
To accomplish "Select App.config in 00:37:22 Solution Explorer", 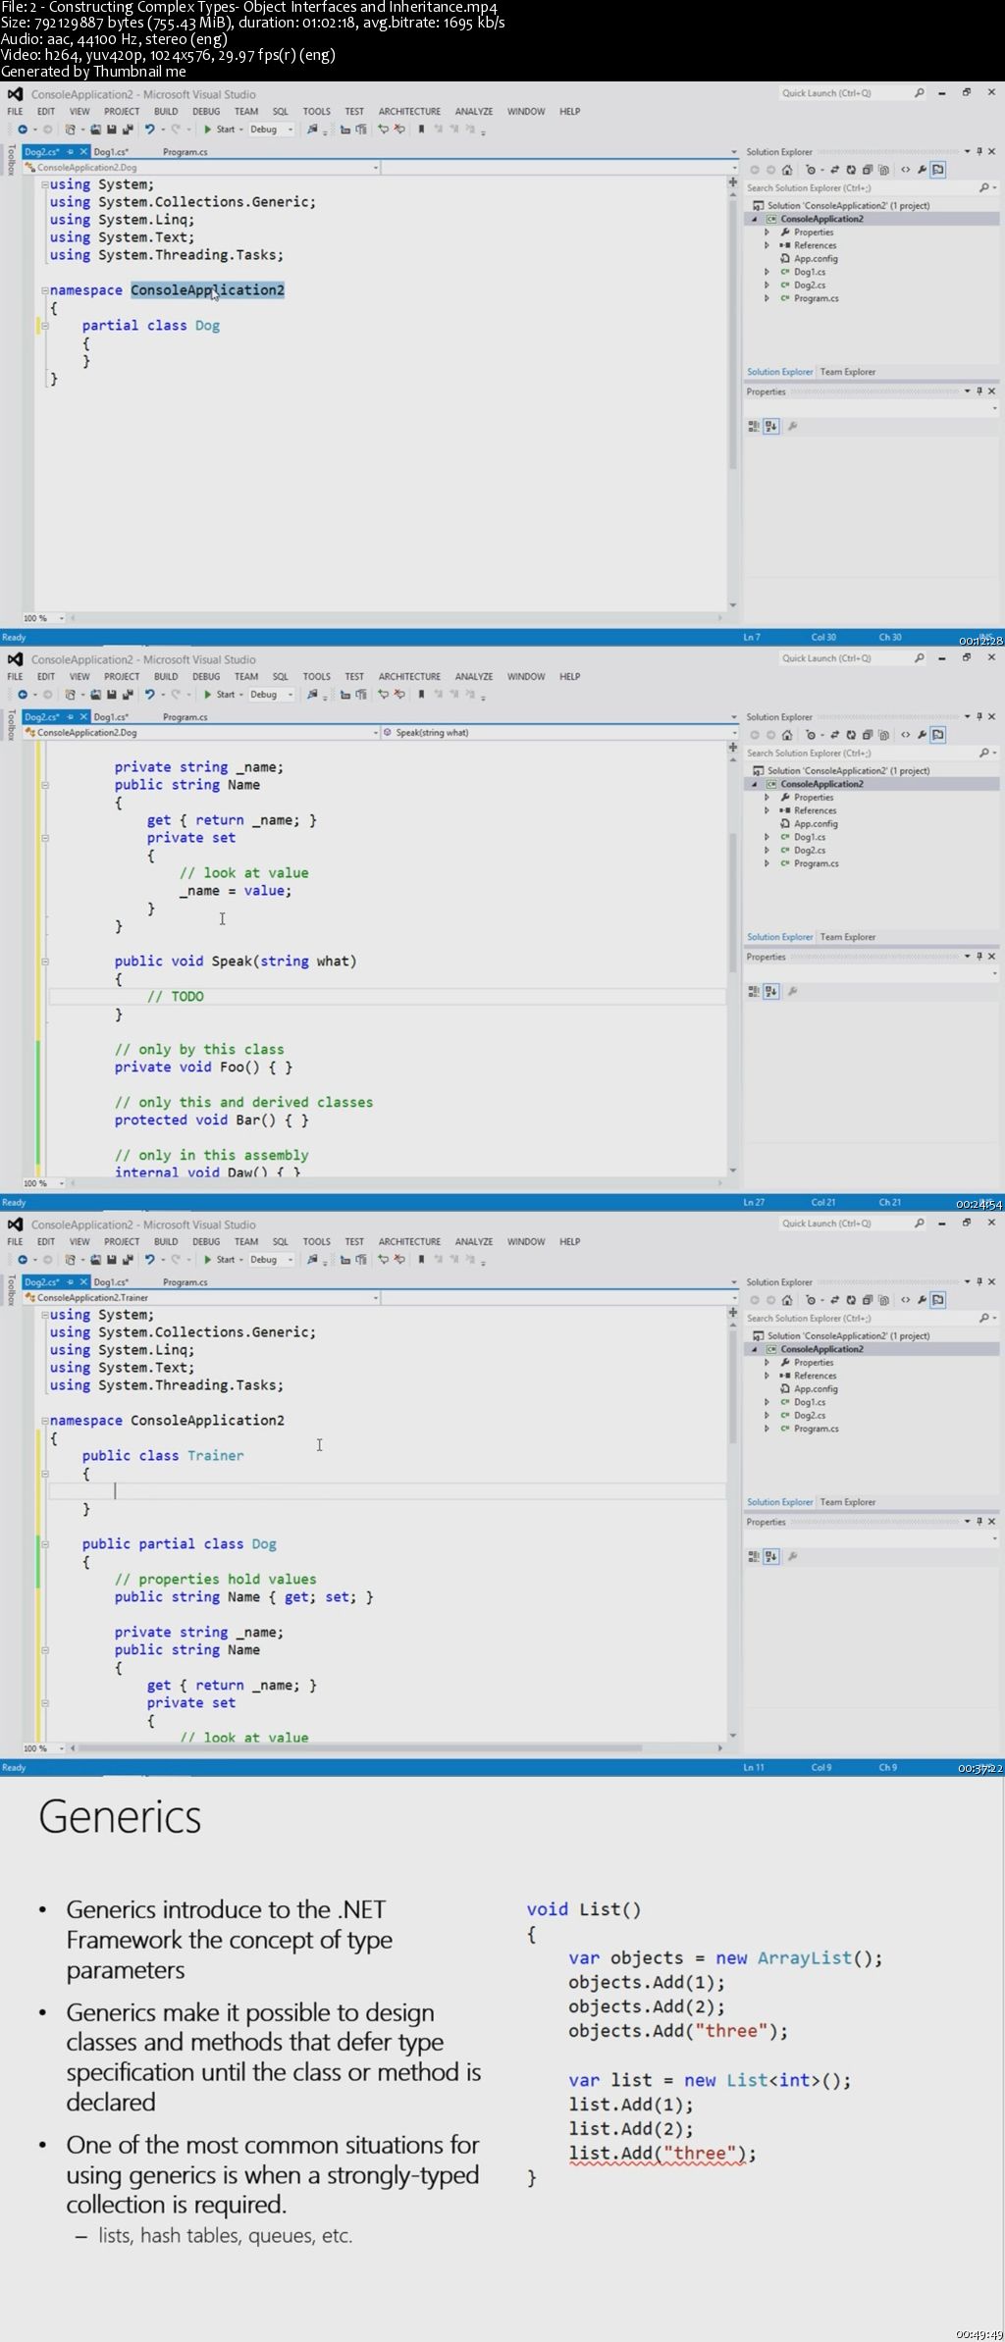I will [816, 1389].
